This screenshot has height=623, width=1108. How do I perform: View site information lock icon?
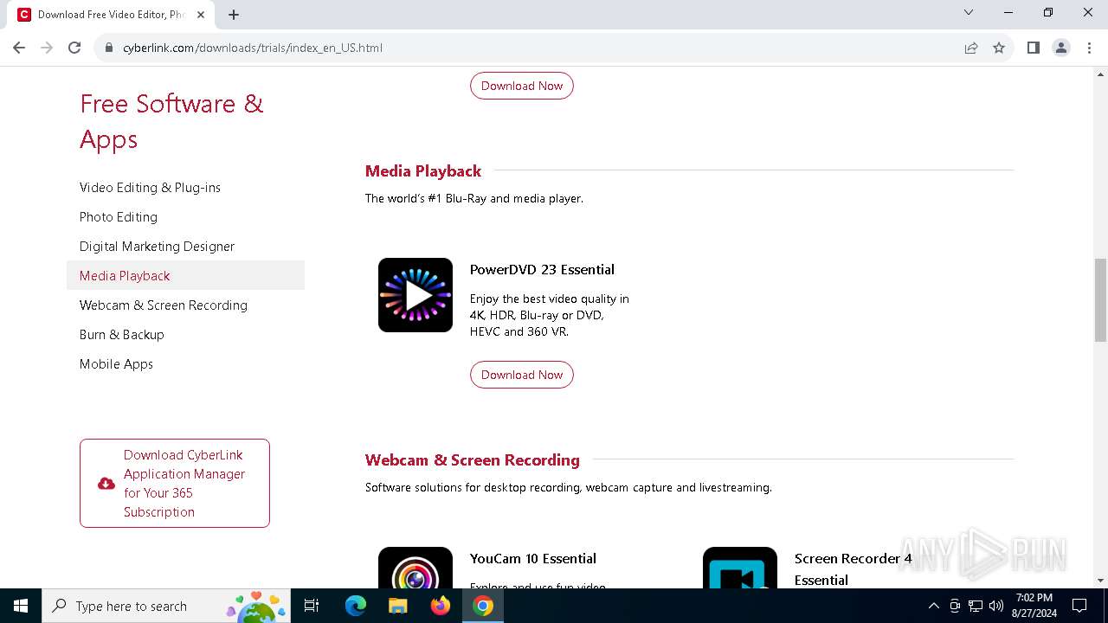[x=109, y=48]
